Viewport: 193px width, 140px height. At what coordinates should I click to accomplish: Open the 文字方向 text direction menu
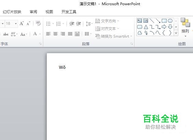107,21
